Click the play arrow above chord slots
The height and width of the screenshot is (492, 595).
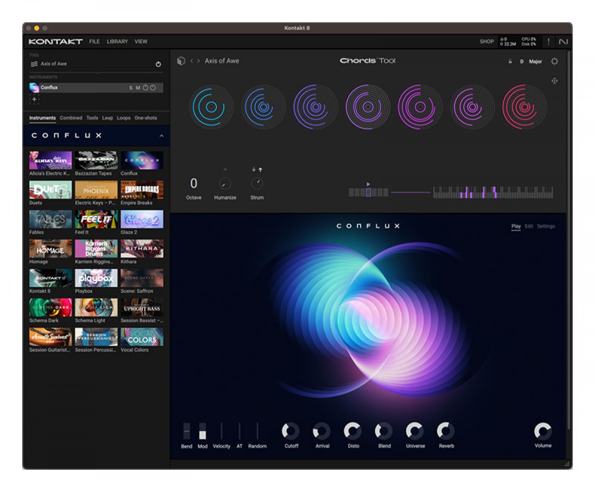click(x=368, y=184)
